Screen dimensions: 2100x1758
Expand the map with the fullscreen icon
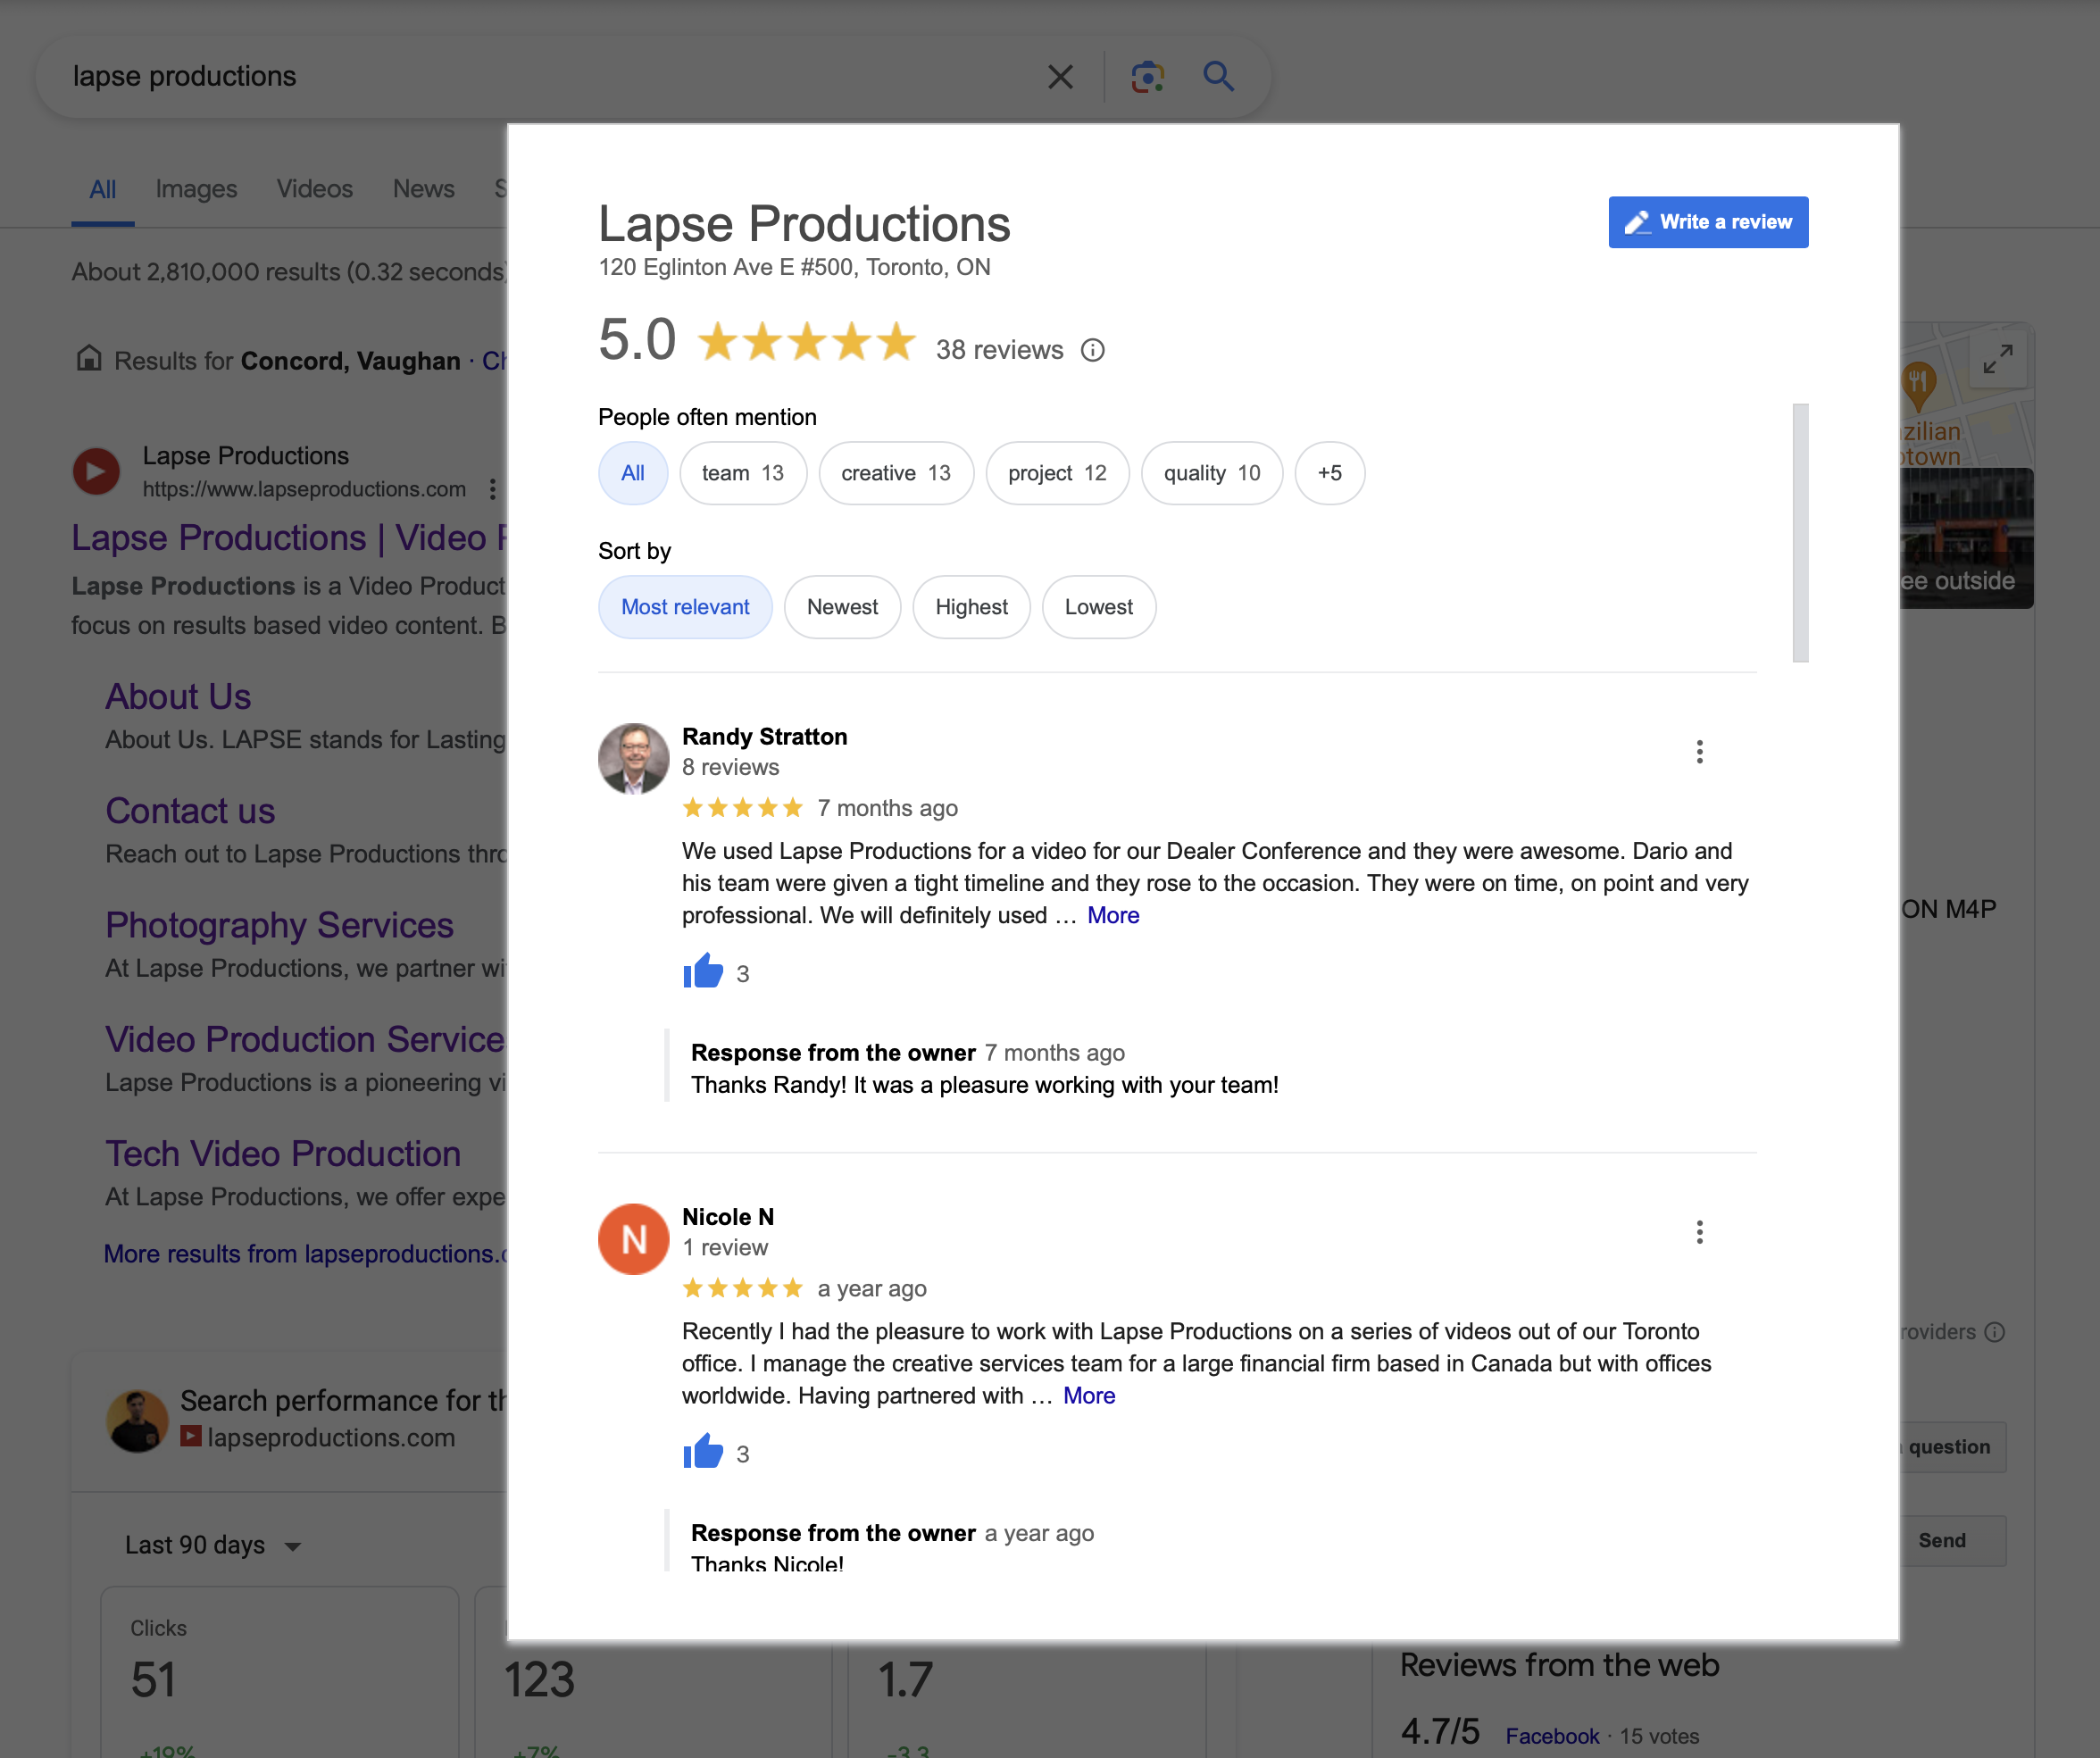[x=1997, y=359]
